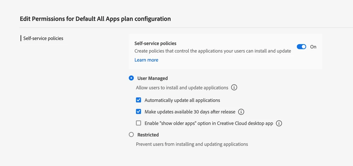Click the Restricted label text
The image size is (353, 166).
pyautogui.click(x=148, y=135)
